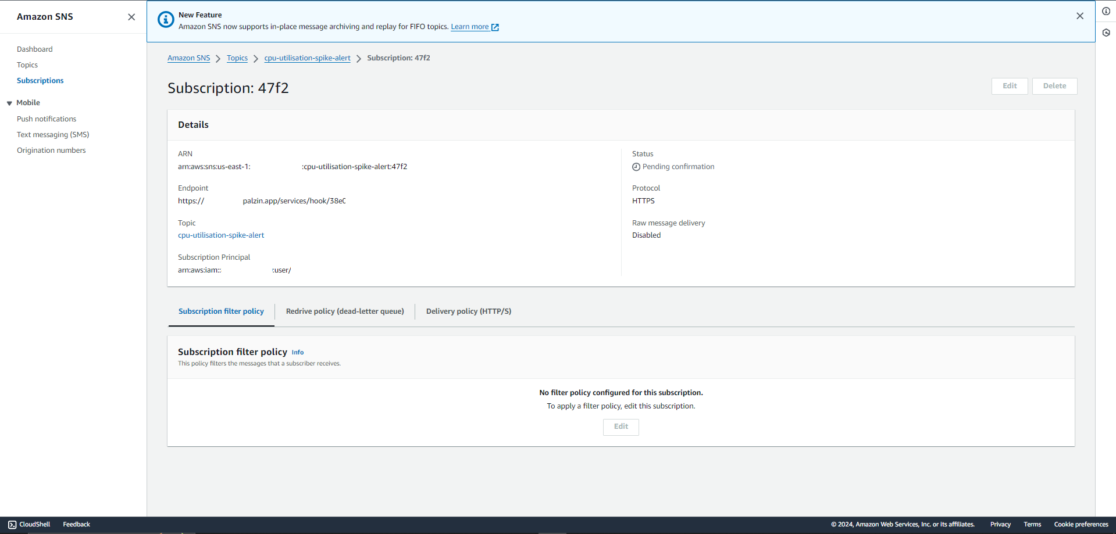Click the Delete subscription button

pyautogui.click(x=1054, y=86)
